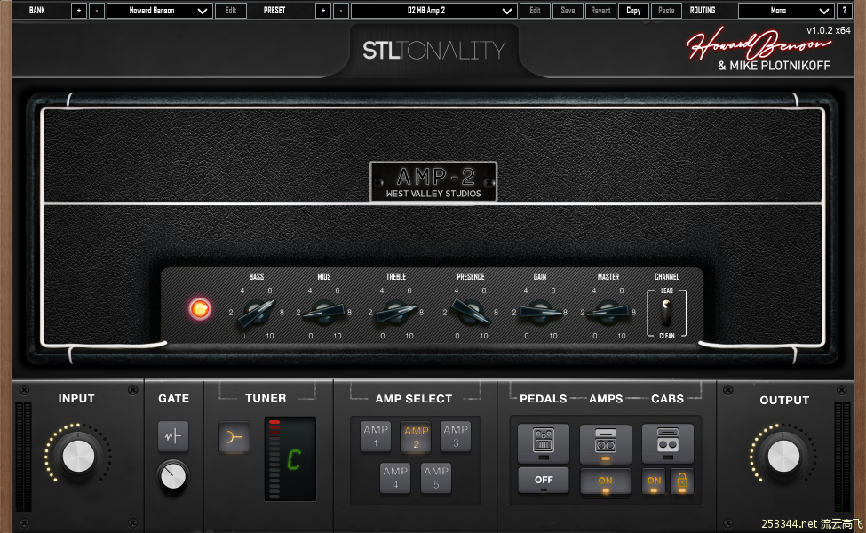Viewport: 866px width, 533px height.
Task: Click the Master knob
Action: 608,313
